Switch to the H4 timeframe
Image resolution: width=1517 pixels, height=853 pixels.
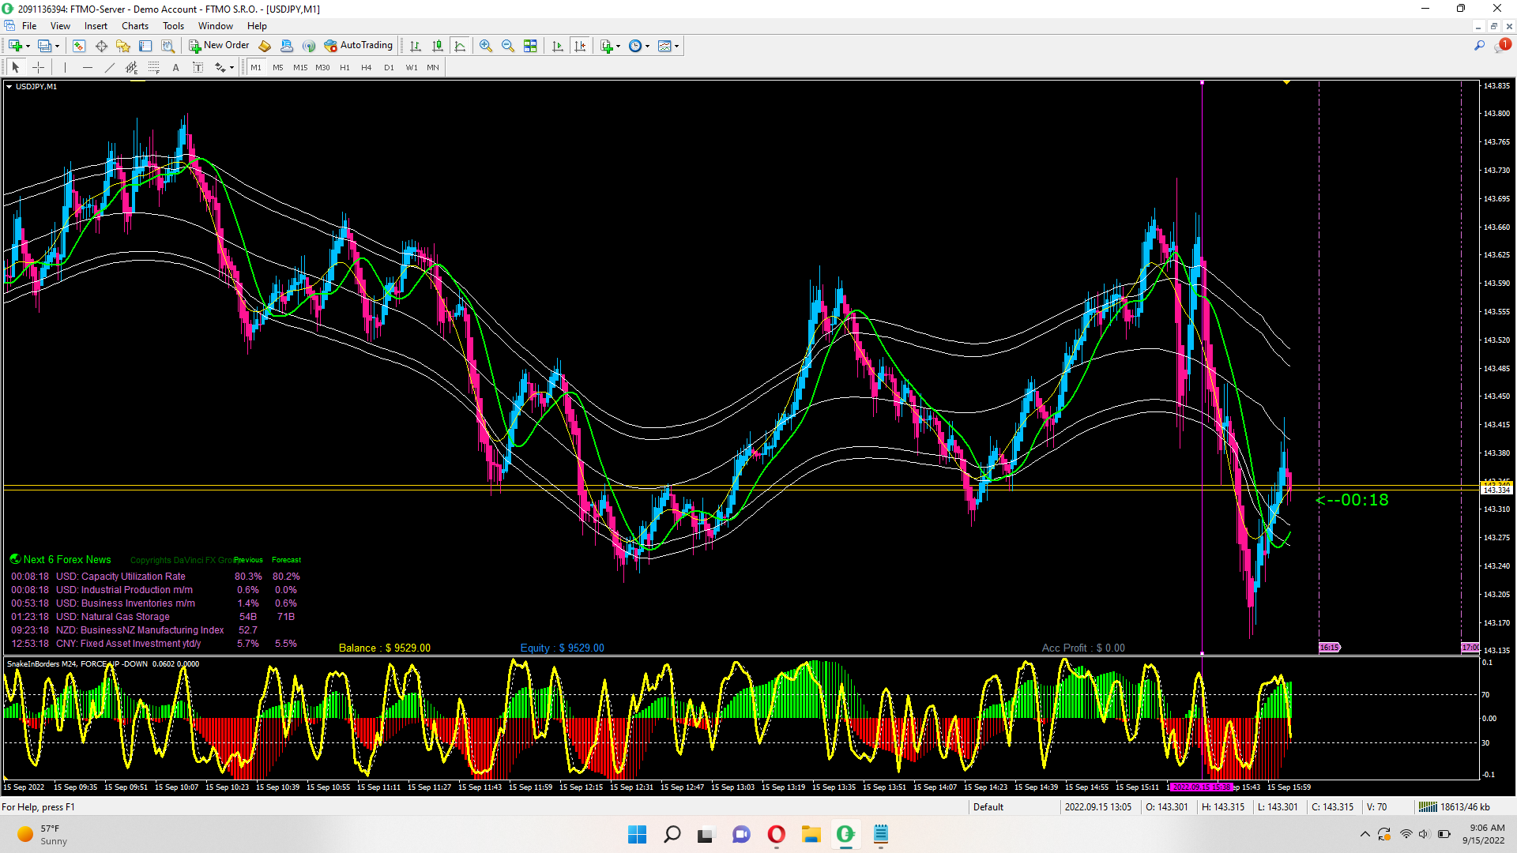[366, 68]
